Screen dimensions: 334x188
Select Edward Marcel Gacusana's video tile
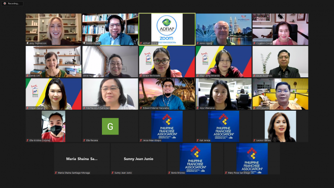point(167,94)
